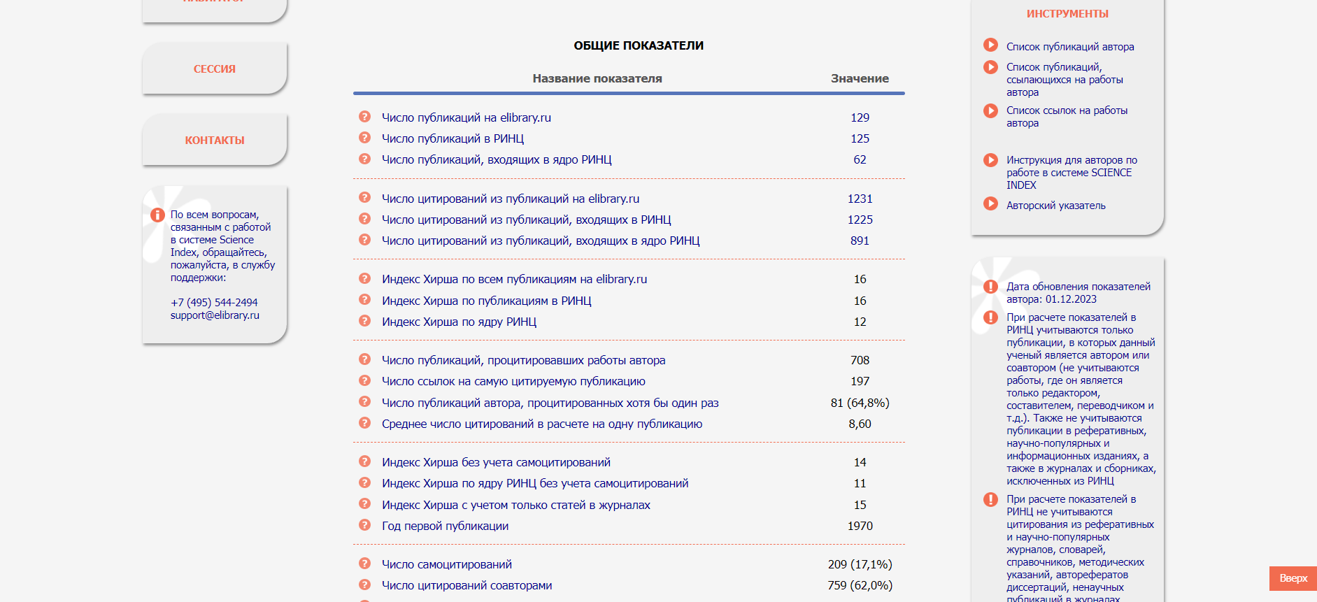This screenshot has width=1317, height=602.
Task: Click help icon for 'Число публикаций, процитировавших работы автора'
Action: pyautogui.click(x=364, y=359)
